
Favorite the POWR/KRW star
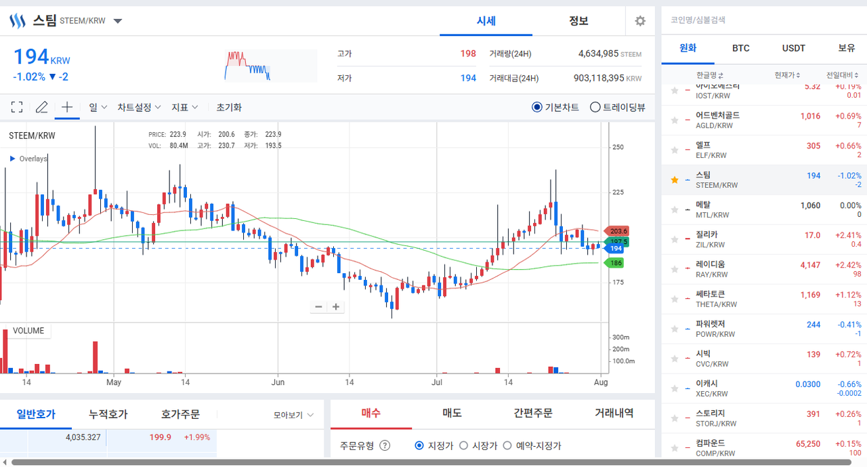[674, 329]
